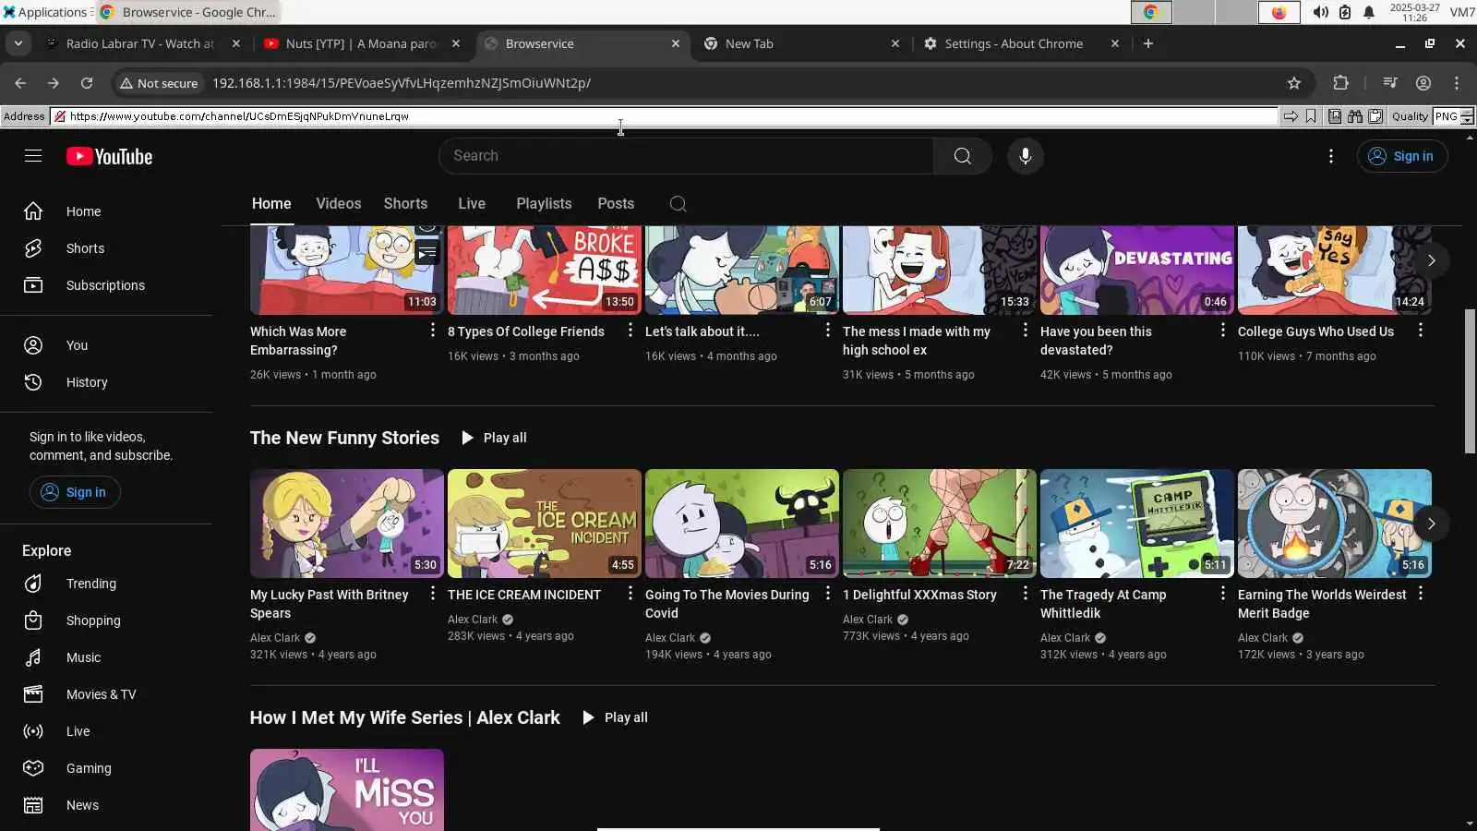Open the Browservice bookmarks list icon
Image resolution: width=1477 pixels, height=831 pixels.
pos(1335,116)
